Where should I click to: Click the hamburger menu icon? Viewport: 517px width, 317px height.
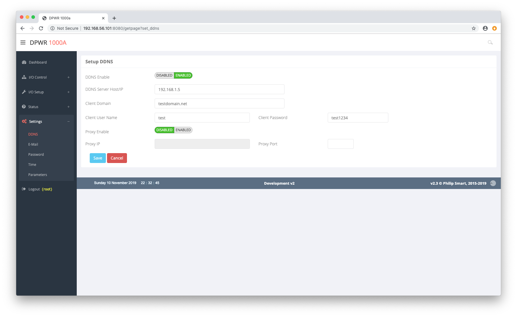pyautogui.click(x=23, y=42)
